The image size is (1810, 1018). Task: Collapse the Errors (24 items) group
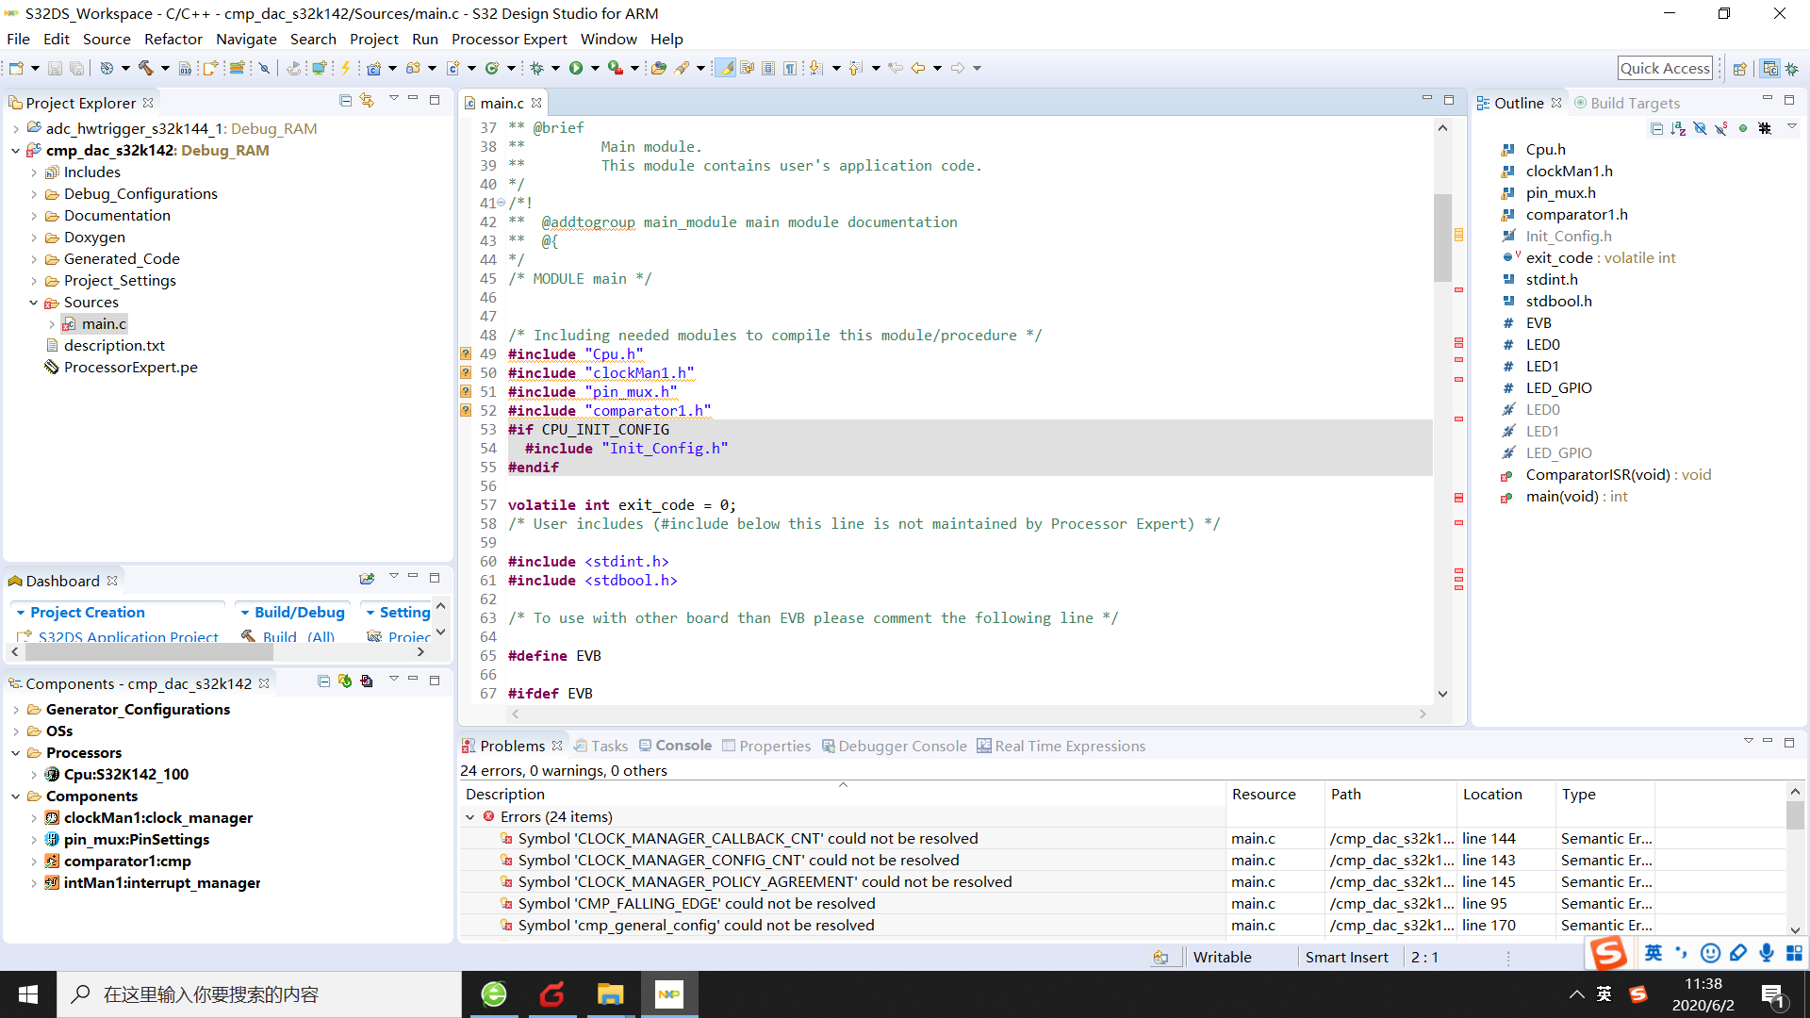click(x=470, y=817)
